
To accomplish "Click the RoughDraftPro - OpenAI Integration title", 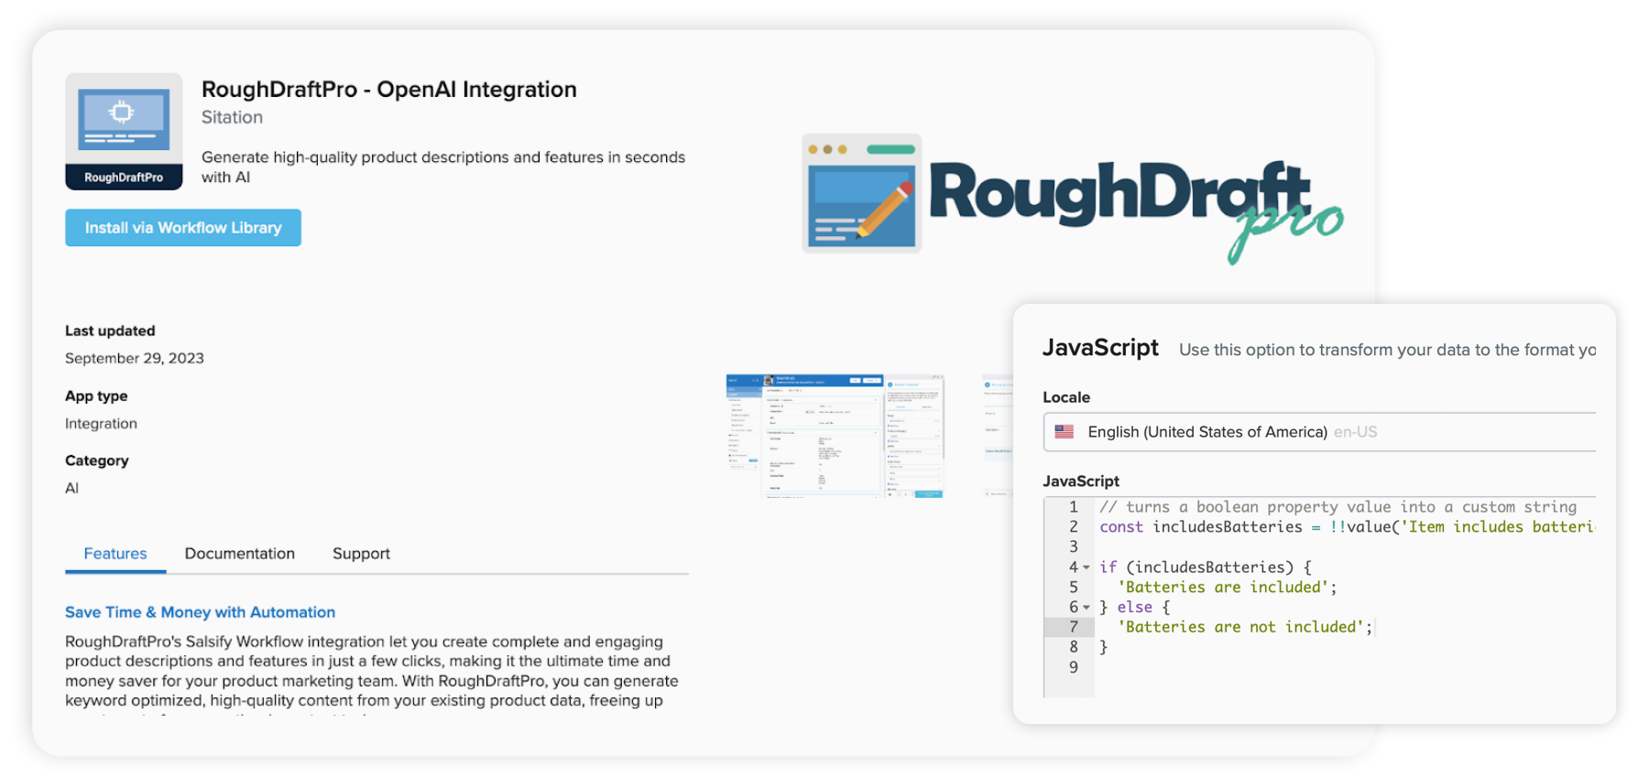I will (x=389, y=90).
